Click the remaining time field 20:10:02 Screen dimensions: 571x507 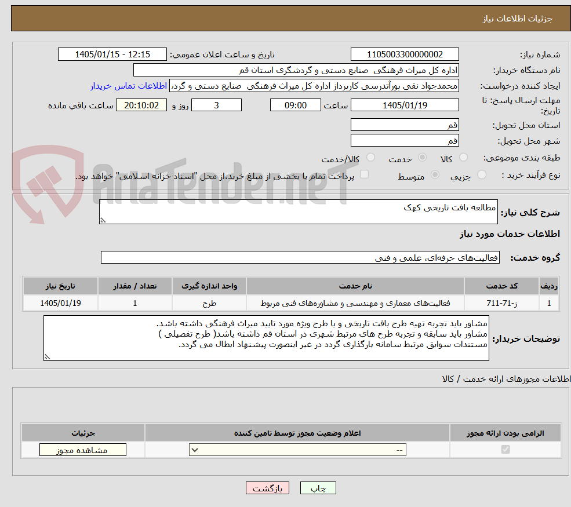coord(141,105)
